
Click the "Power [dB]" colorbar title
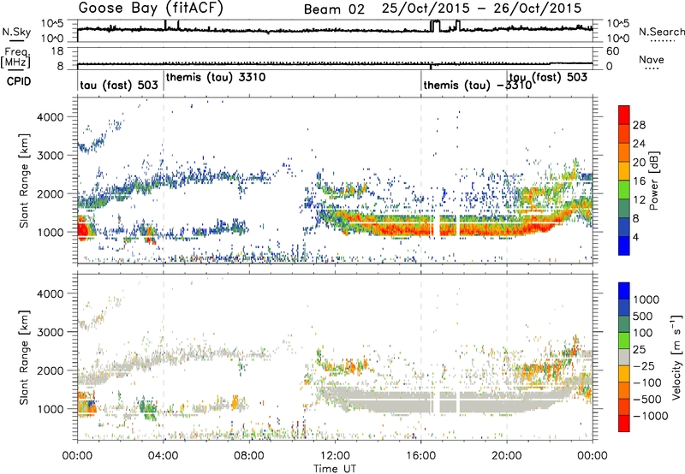pos(653,181)
